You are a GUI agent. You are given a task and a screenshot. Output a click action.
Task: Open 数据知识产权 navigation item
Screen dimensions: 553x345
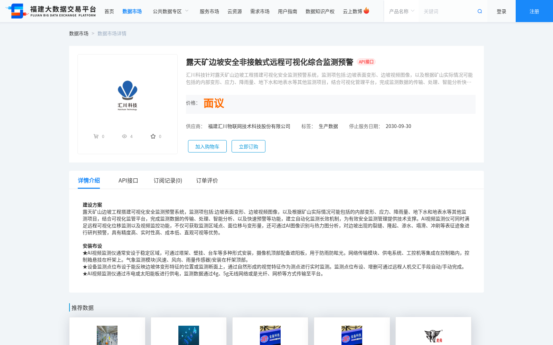(x=320, y=11)
